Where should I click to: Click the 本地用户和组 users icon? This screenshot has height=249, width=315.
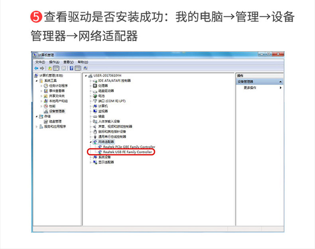pos(46,101)
